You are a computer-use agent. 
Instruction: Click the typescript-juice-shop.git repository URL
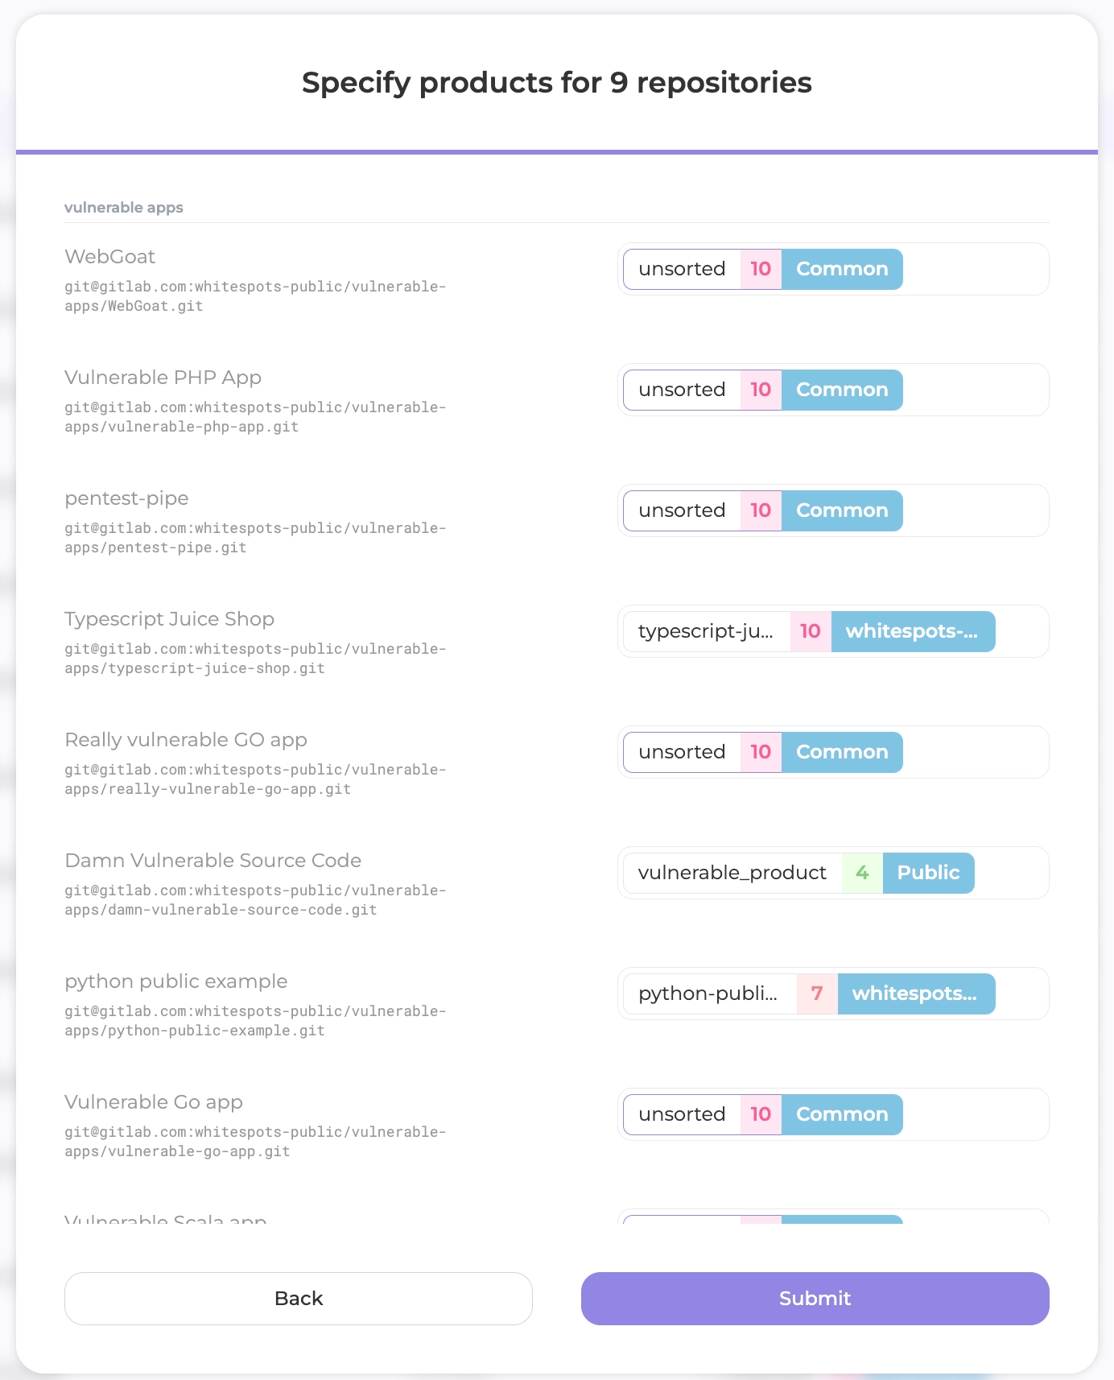[255, 659]
